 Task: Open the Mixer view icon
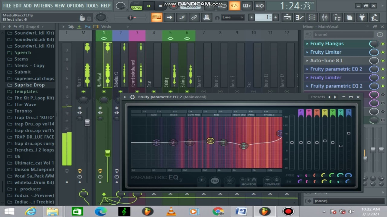click(x=324, y=17)
